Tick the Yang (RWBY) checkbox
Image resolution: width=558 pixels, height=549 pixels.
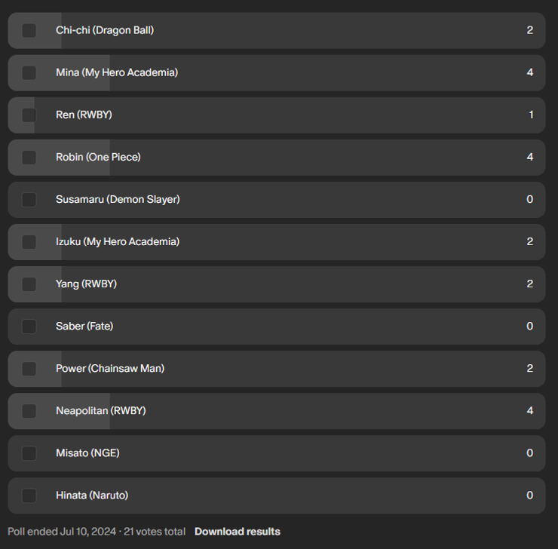(x=29, y=284)
